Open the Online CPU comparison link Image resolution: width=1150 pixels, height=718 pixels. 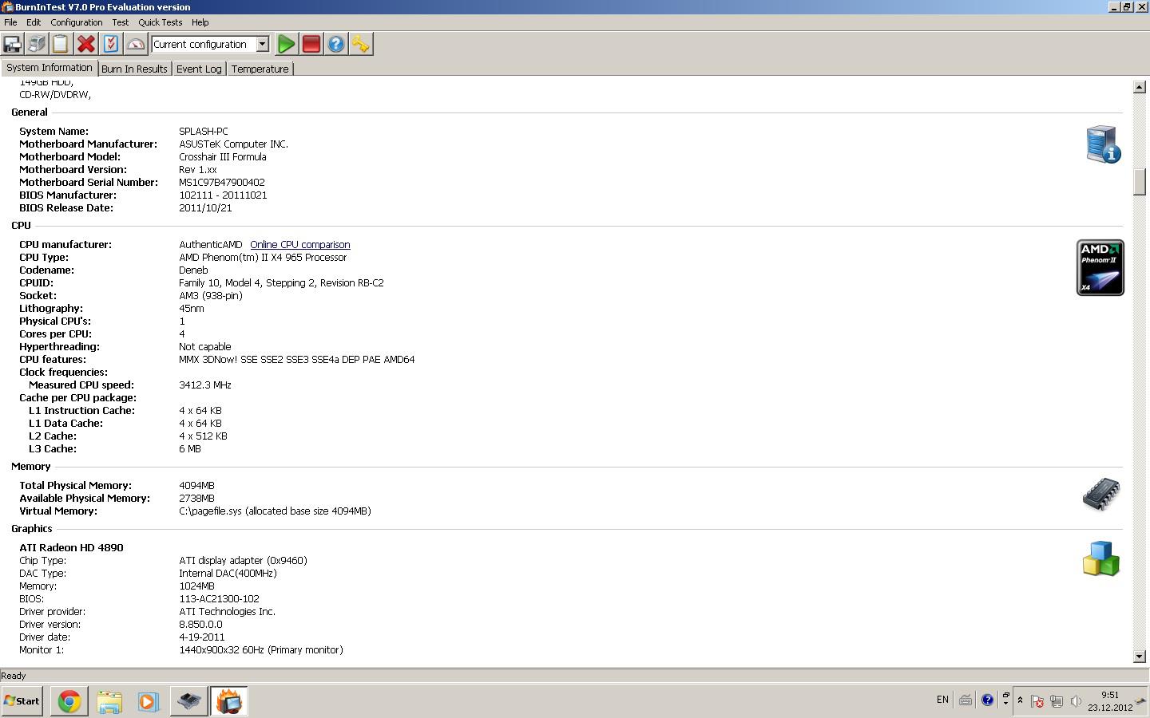point(300,245)
